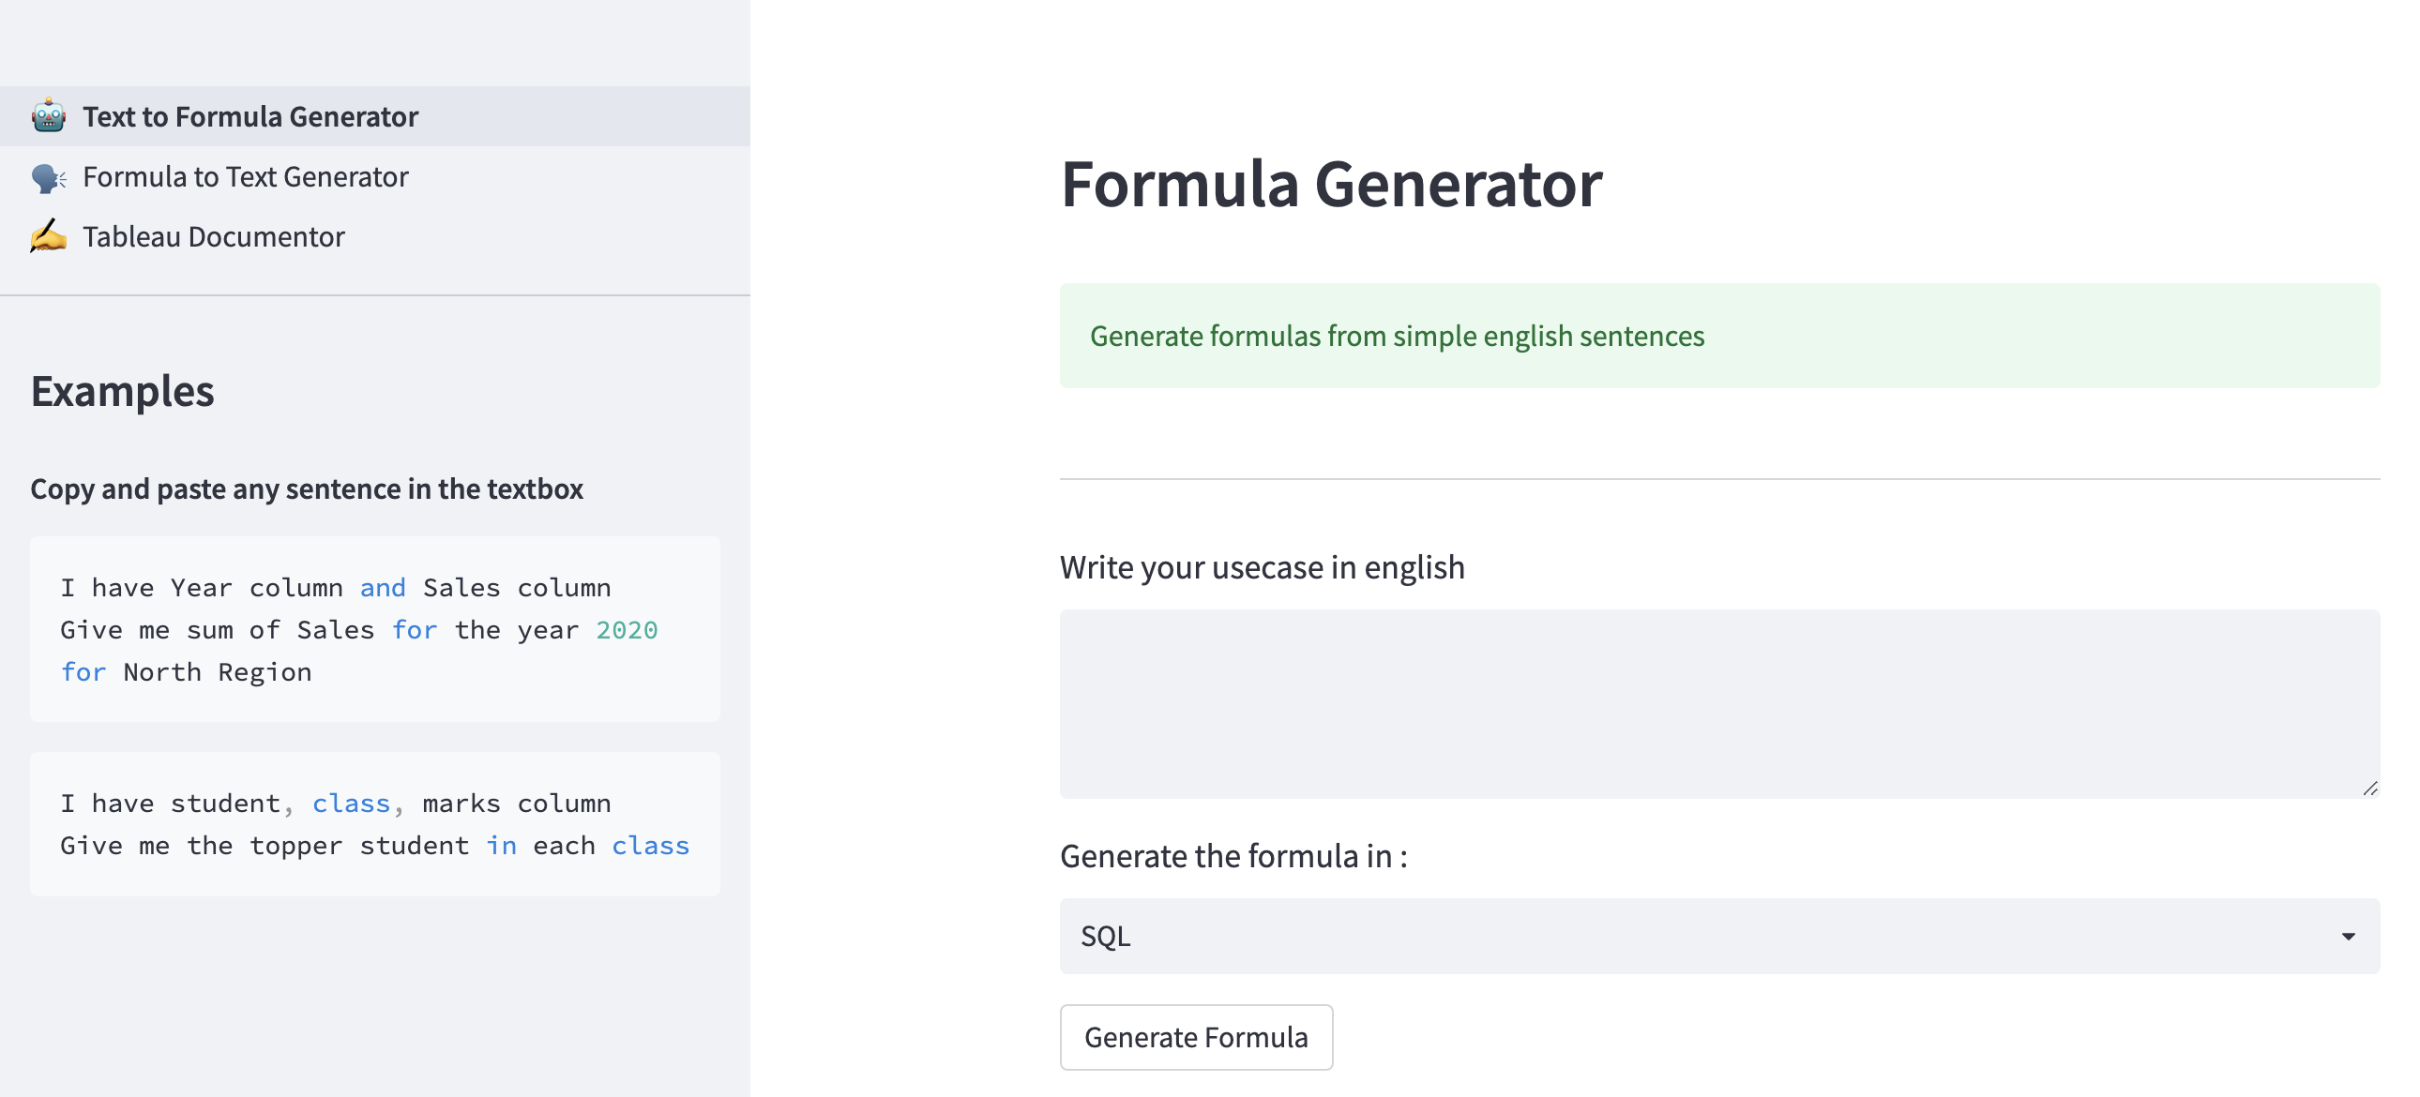Click 'Generate the formula in :' label
The height and width of the screenshot is (1097, 2420).
(1233, 857)
